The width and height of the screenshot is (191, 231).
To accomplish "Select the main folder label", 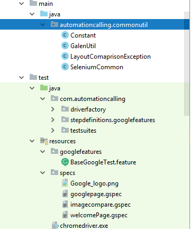I will (x=46, y=4).
